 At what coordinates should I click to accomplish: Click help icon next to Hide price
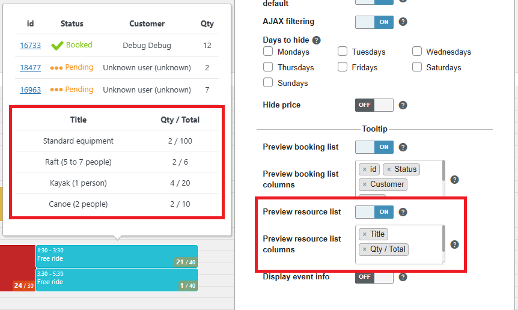403,105
